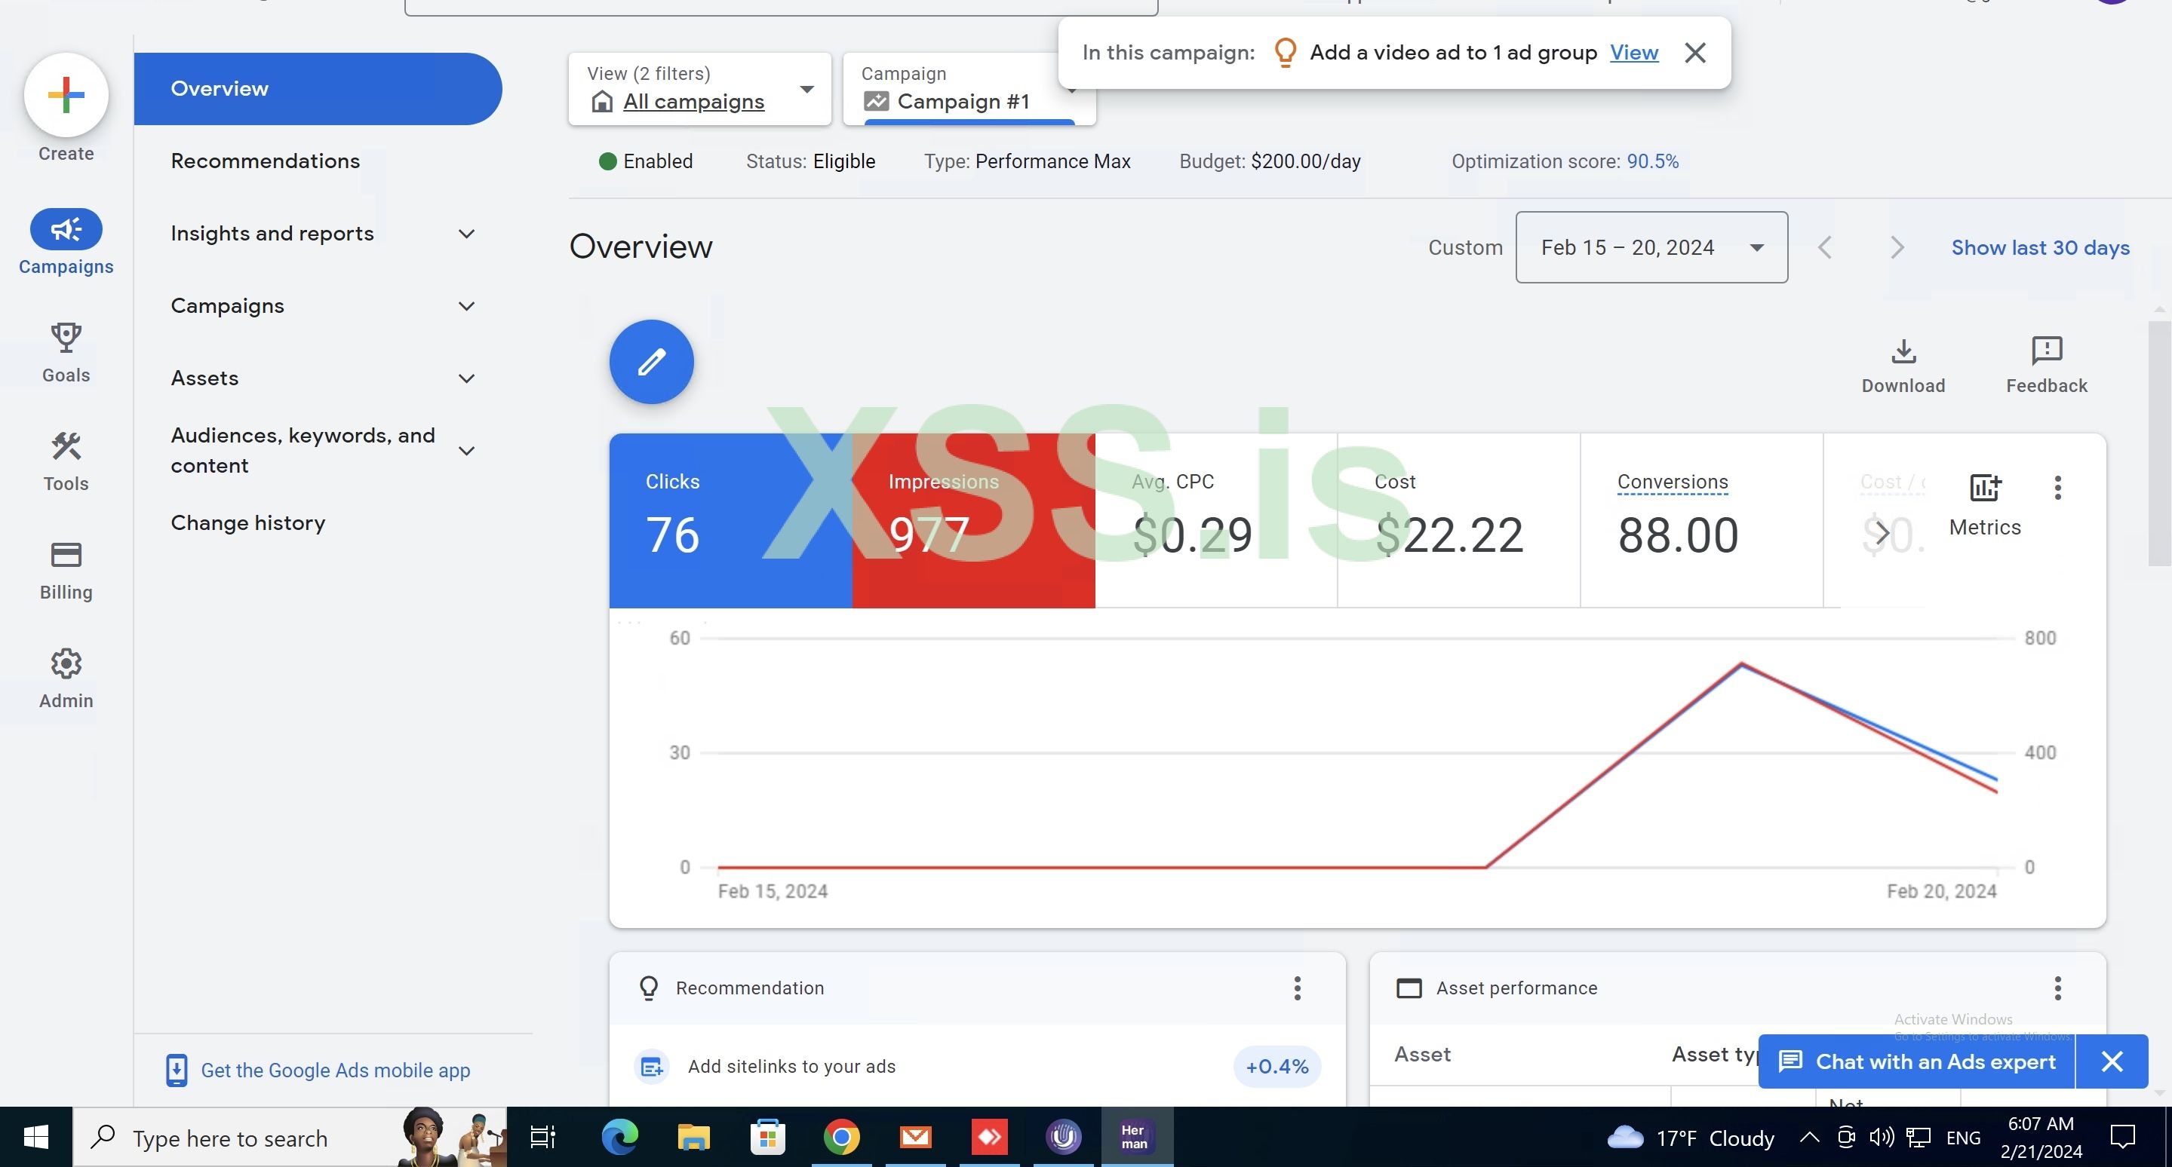The height and width of the screenshot is (1167, 2172).
Task: Click Show last 30 days link
Action: (2040, 248)
